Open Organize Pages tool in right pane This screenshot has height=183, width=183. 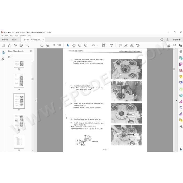181,64
